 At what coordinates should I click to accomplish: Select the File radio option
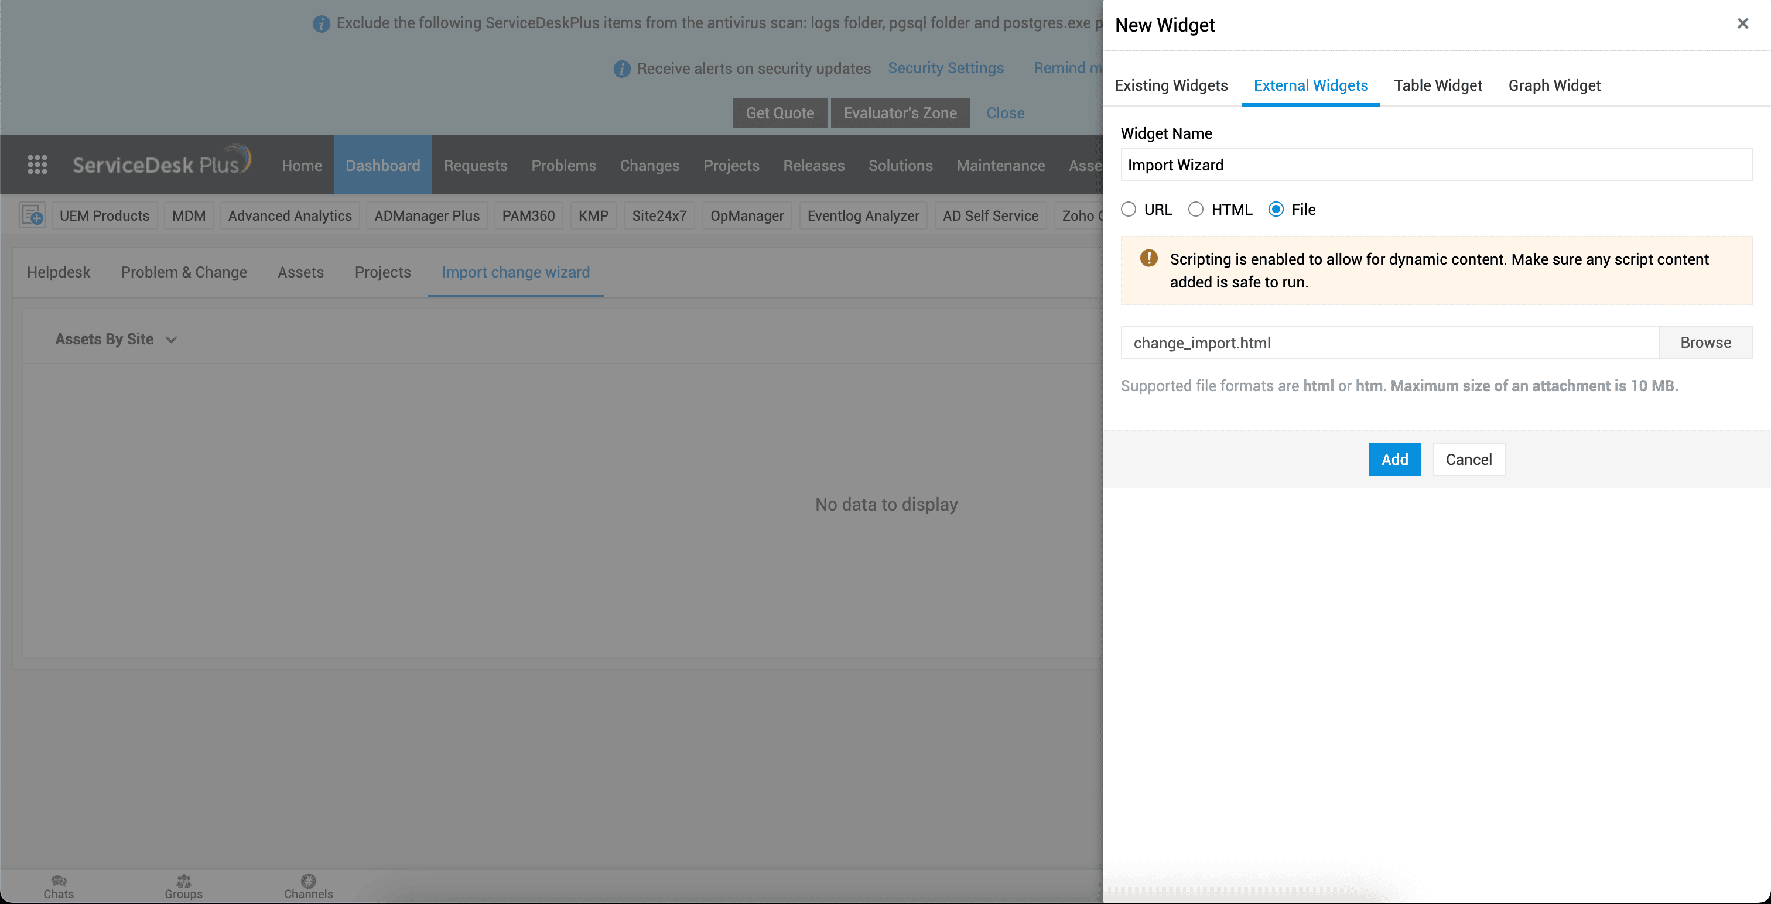(x=1276, y=210)
